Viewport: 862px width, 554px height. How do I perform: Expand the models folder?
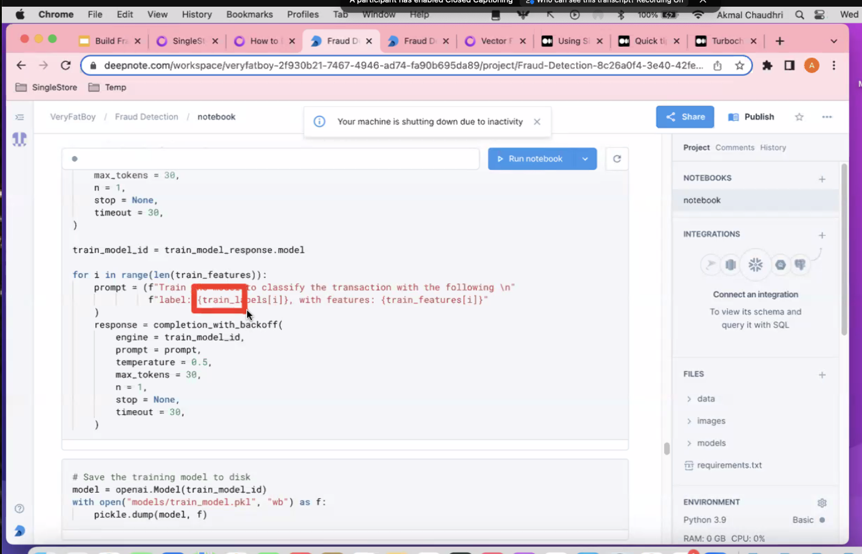[711, 443]
